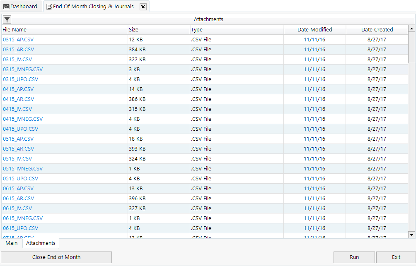The height and width of the screenshot is (266, 416).
Task: Select the Attachments bottom tab
Action: pos(41,243)
